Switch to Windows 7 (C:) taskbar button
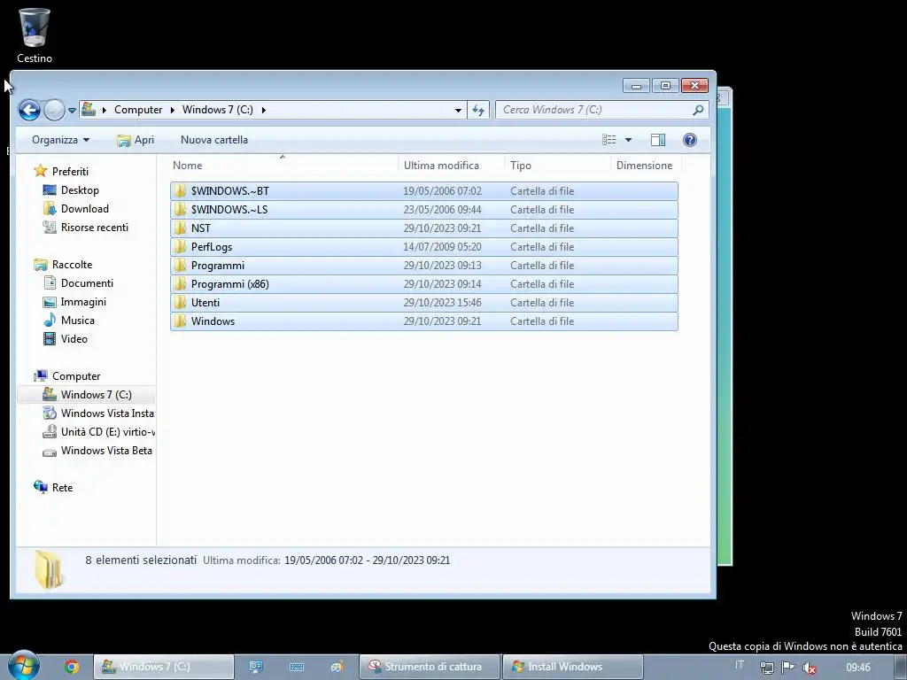 (164, 667)
